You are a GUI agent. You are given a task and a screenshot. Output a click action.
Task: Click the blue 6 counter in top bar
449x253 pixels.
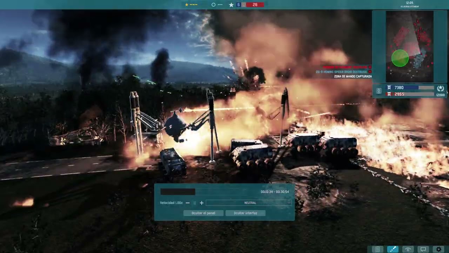tap(239, 5)
